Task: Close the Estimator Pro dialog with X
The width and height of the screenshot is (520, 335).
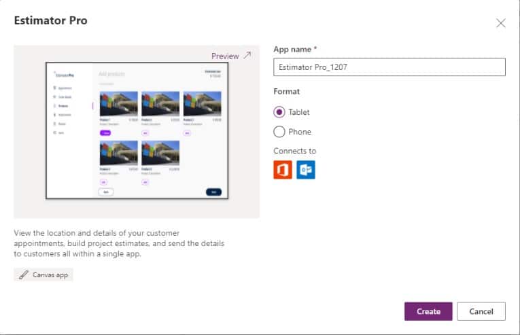Action: point(501,23)
